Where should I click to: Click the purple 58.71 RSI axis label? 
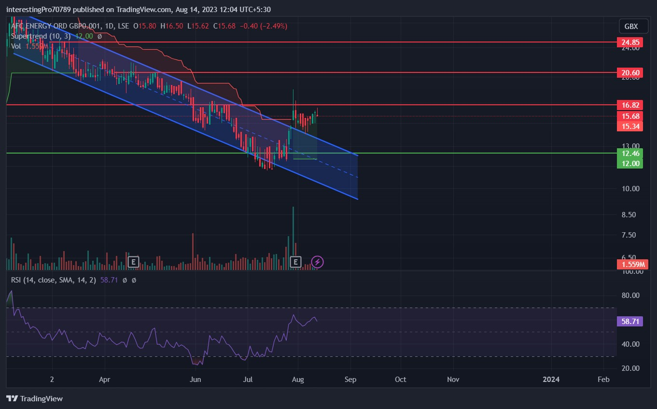point(630,321)
